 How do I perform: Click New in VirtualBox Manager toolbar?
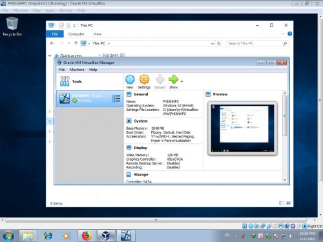pos(130,82)
